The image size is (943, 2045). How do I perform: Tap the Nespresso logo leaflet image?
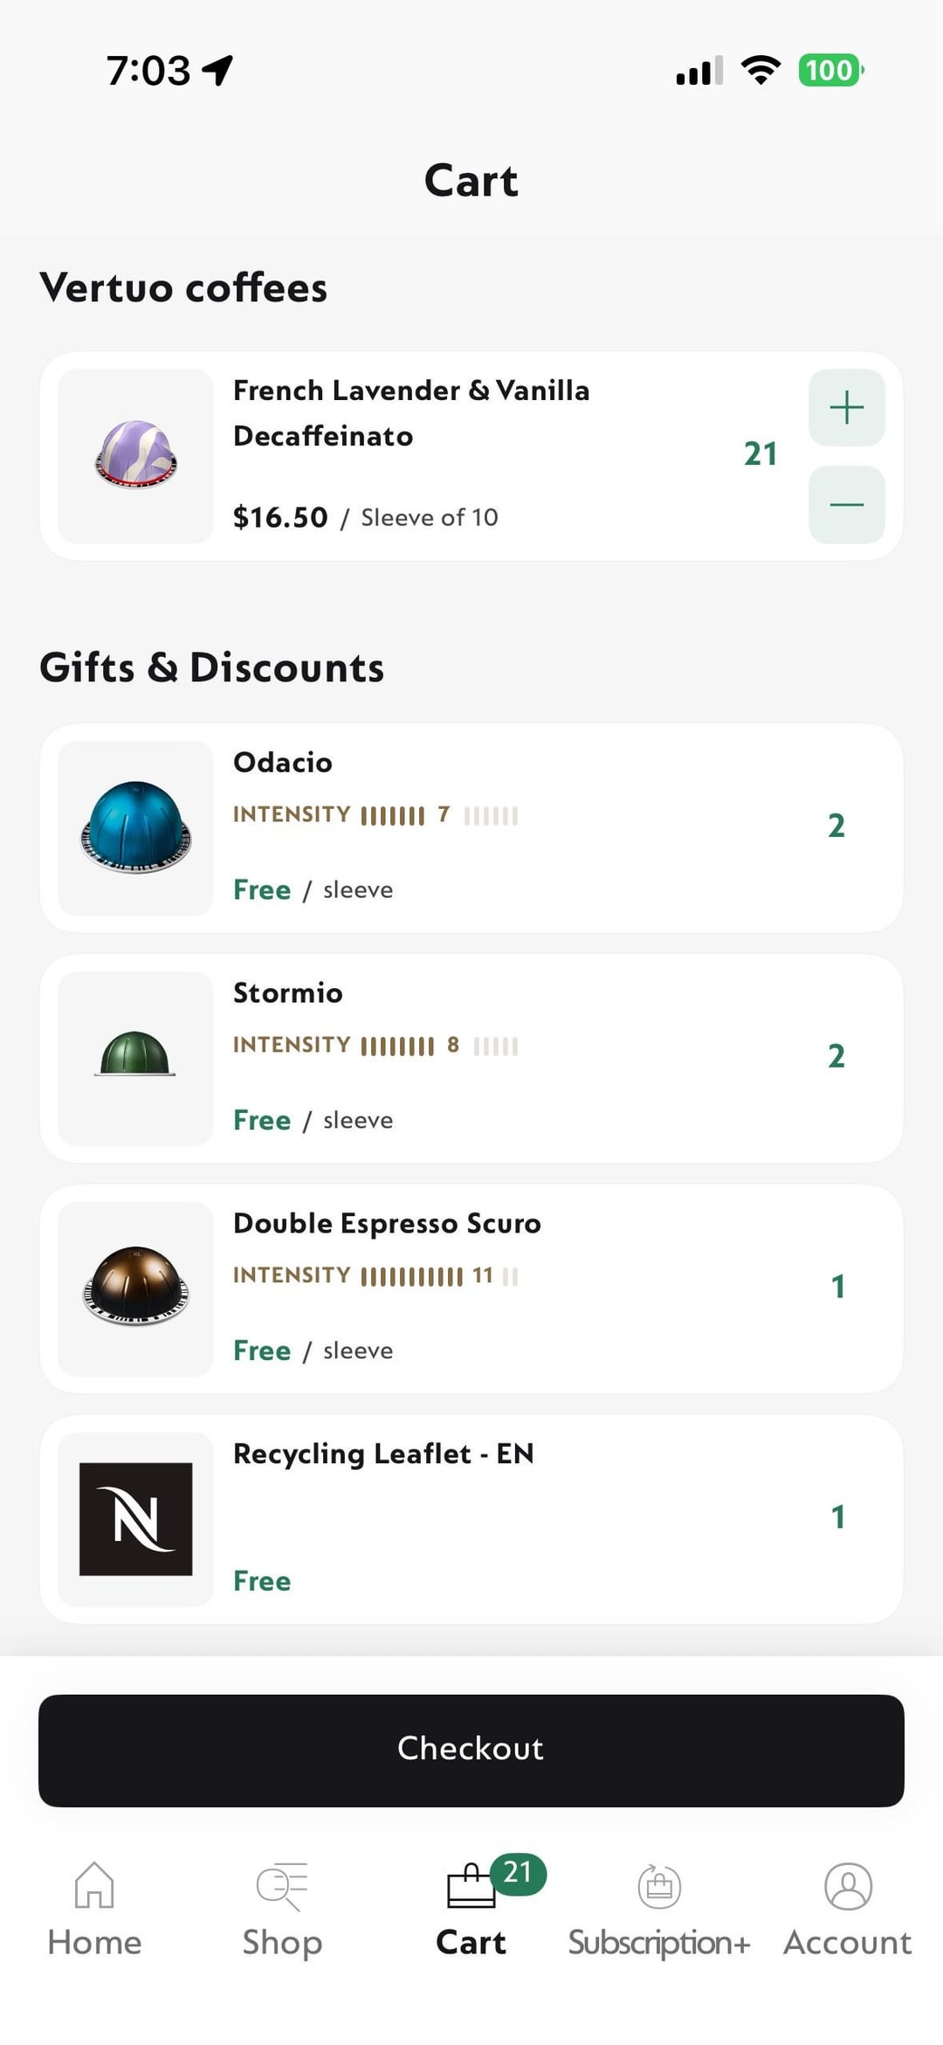(x=135, y=1519)
